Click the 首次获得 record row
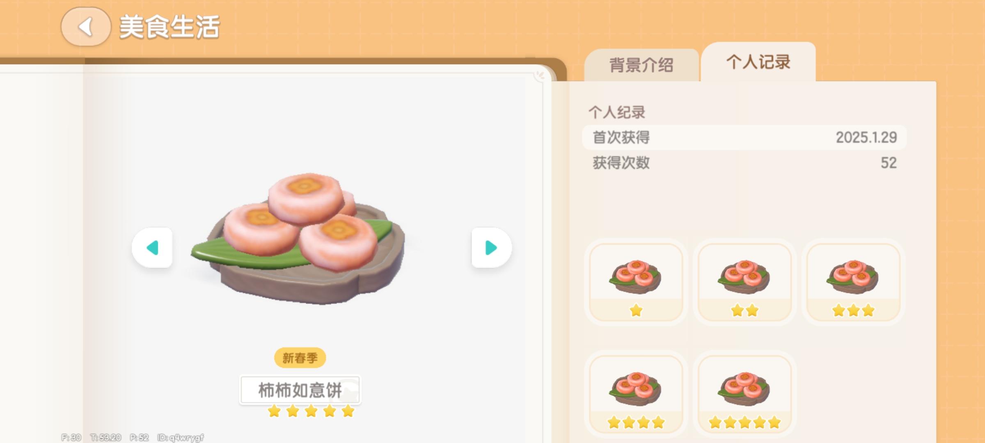Screen dimensions: 985x443 744,137
